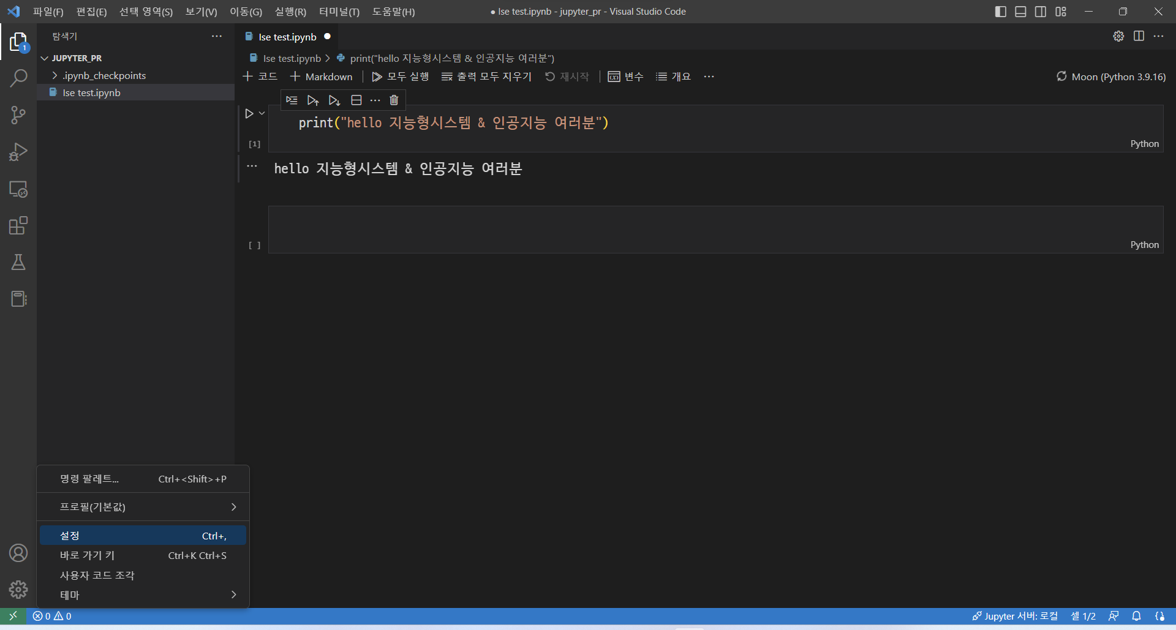The image size is (1176, 630).
Task: Delete the cell using trash icon
Action: click(394, 100)
